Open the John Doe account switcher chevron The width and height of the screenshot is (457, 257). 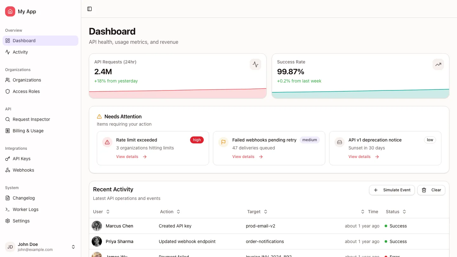click(73, 247)
